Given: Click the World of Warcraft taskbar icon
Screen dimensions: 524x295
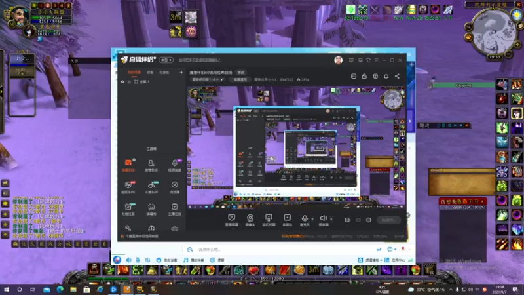Looking at the screenshot, I should coord(153,289).
